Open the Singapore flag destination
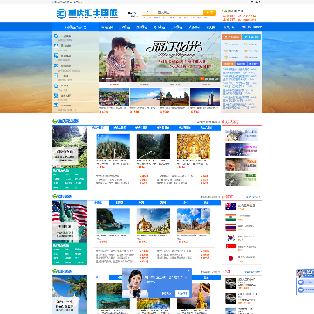The height and width of the screenshot is (314, 314). 230,248
